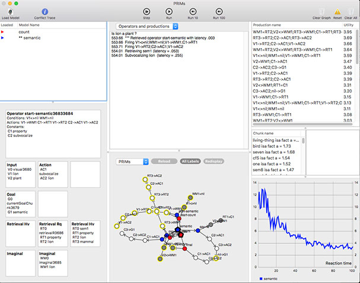Select production C2->AC2;C3->G1
Viewport: 360px width, 283px height.
[x=304, y=68]
